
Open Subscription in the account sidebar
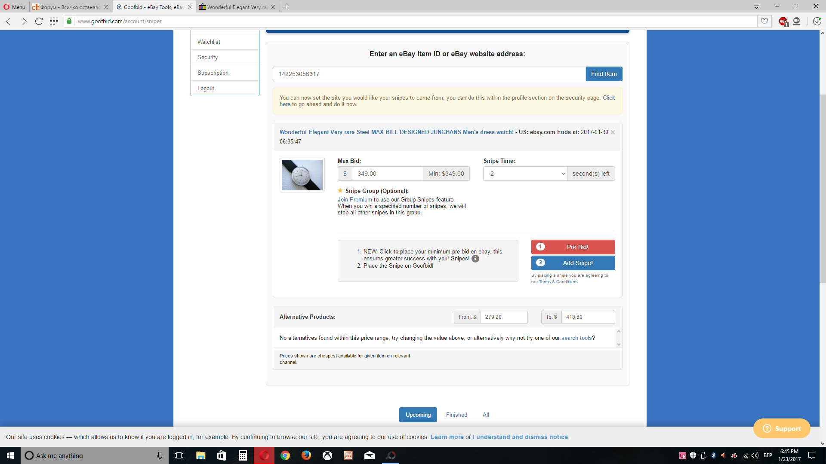(225, 73)
